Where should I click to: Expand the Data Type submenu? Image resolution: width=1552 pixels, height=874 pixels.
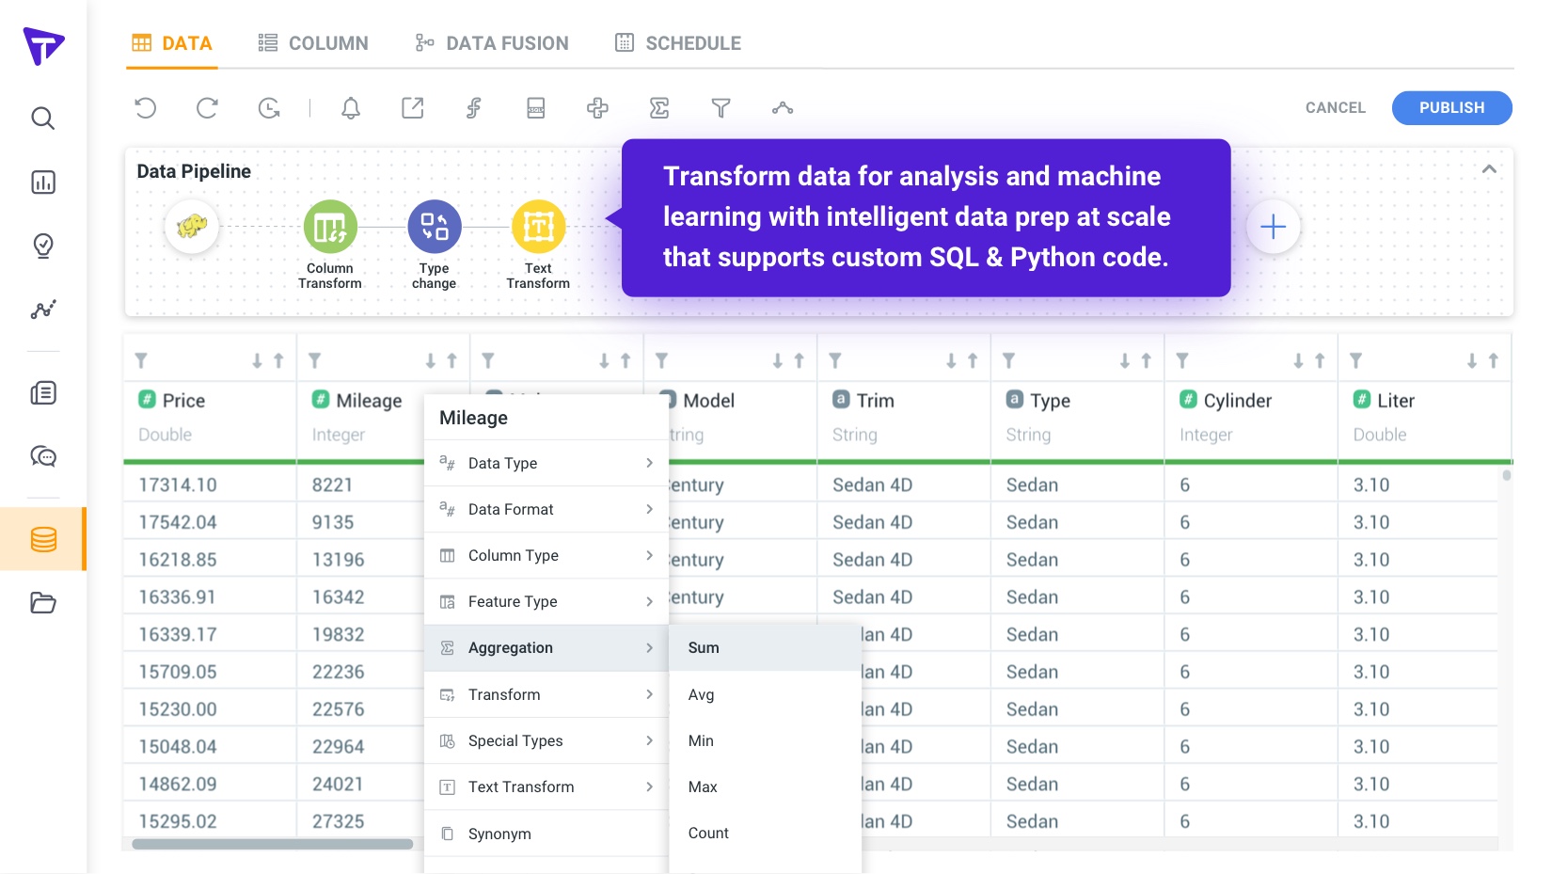tap(546, 463)
